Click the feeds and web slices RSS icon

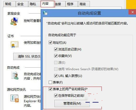[x=15, y=98]
